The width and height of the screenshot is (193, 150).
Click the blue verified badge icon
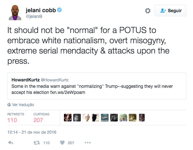tap(59, 10)
